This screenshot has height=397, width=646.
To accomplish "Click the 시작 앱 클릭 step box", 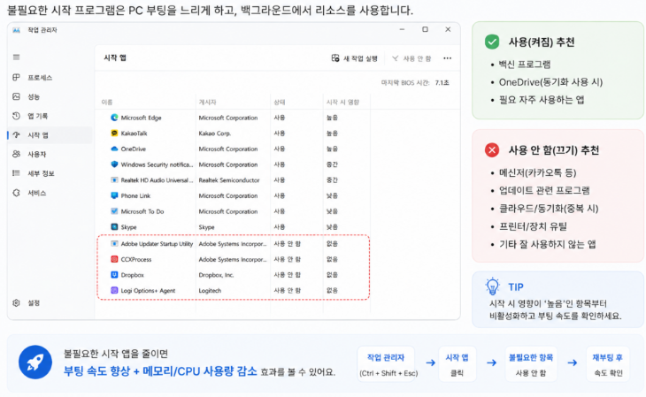I will [457, 364].
